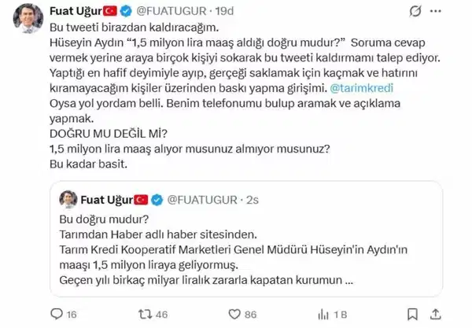Image resolution: width=472 pixels, height=328 pixels.
Task: Click the Grok icon at top right
Action: click(415, 11)
